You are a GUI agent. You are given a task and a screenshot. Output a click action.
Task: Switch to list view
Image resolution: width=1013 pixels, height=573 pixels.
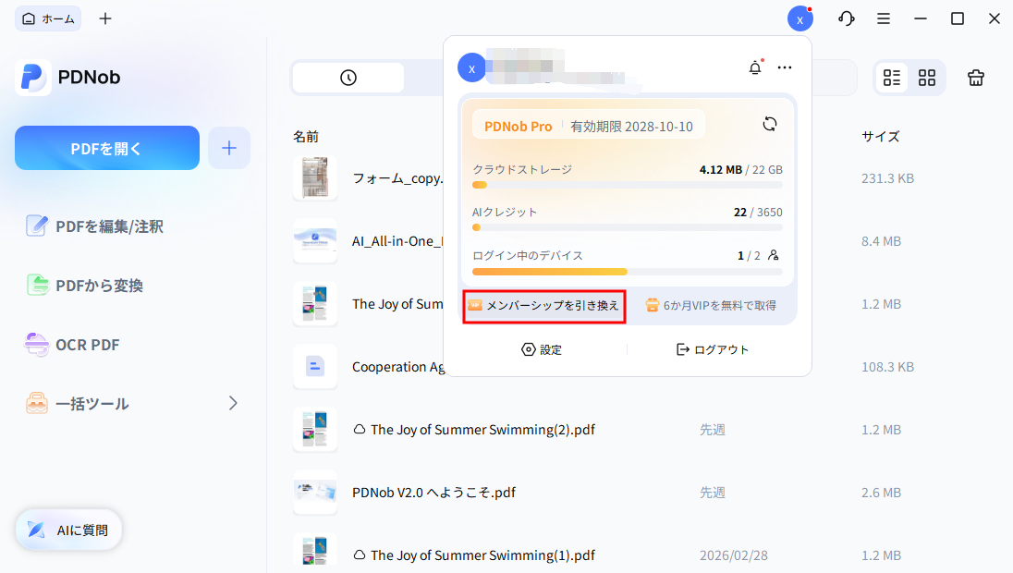[891, 78]
